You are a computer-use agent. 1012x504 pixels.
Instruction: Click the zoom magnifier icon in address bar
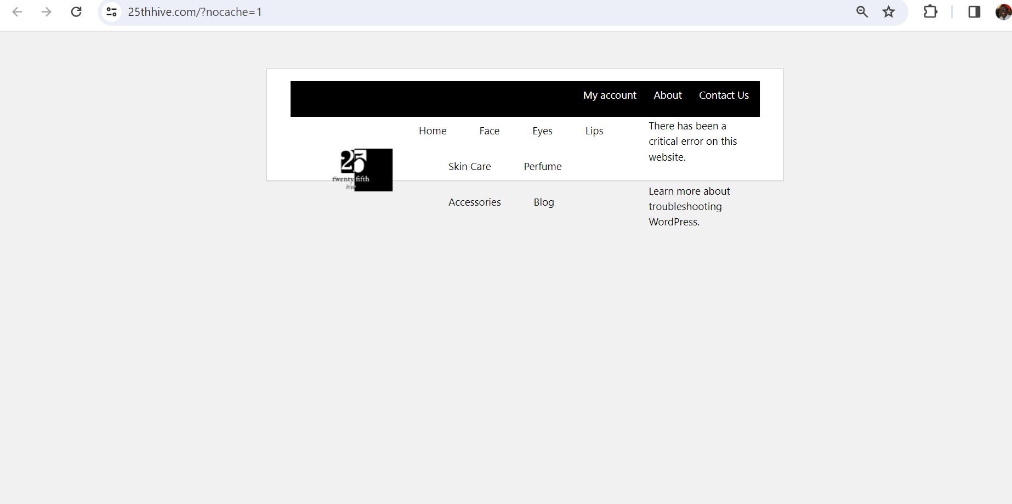[x=862, y=12]
